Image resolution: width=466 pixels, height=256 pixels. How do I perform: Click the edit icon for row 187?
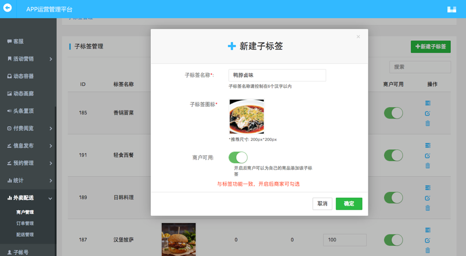pyautogui.click(x=428, y=240)
